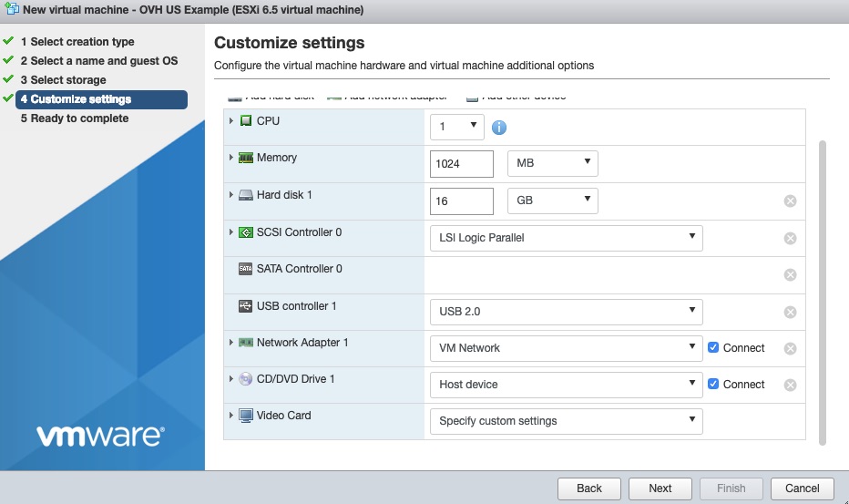This screenshot has width=849, height=504.
Task: Click the Video Card monitor icon
Action: pyautogui.click(x=245, y=416)
